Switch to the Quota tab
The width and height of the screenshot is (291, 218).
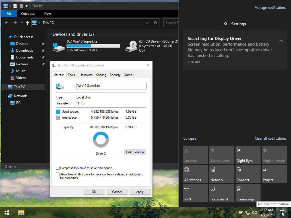pos(128,75)
